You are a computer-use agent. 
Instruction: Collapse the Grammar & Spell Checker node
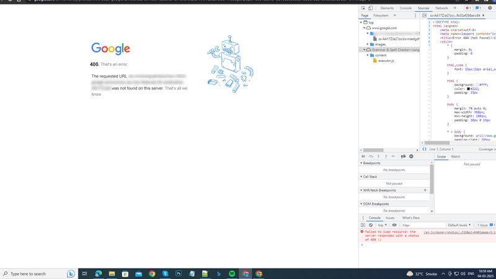pos(364,50)
